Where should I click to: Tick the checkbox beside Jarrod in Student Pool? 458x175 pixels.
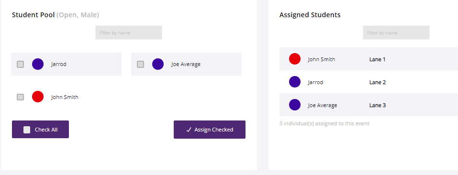[x=20, y=64]
